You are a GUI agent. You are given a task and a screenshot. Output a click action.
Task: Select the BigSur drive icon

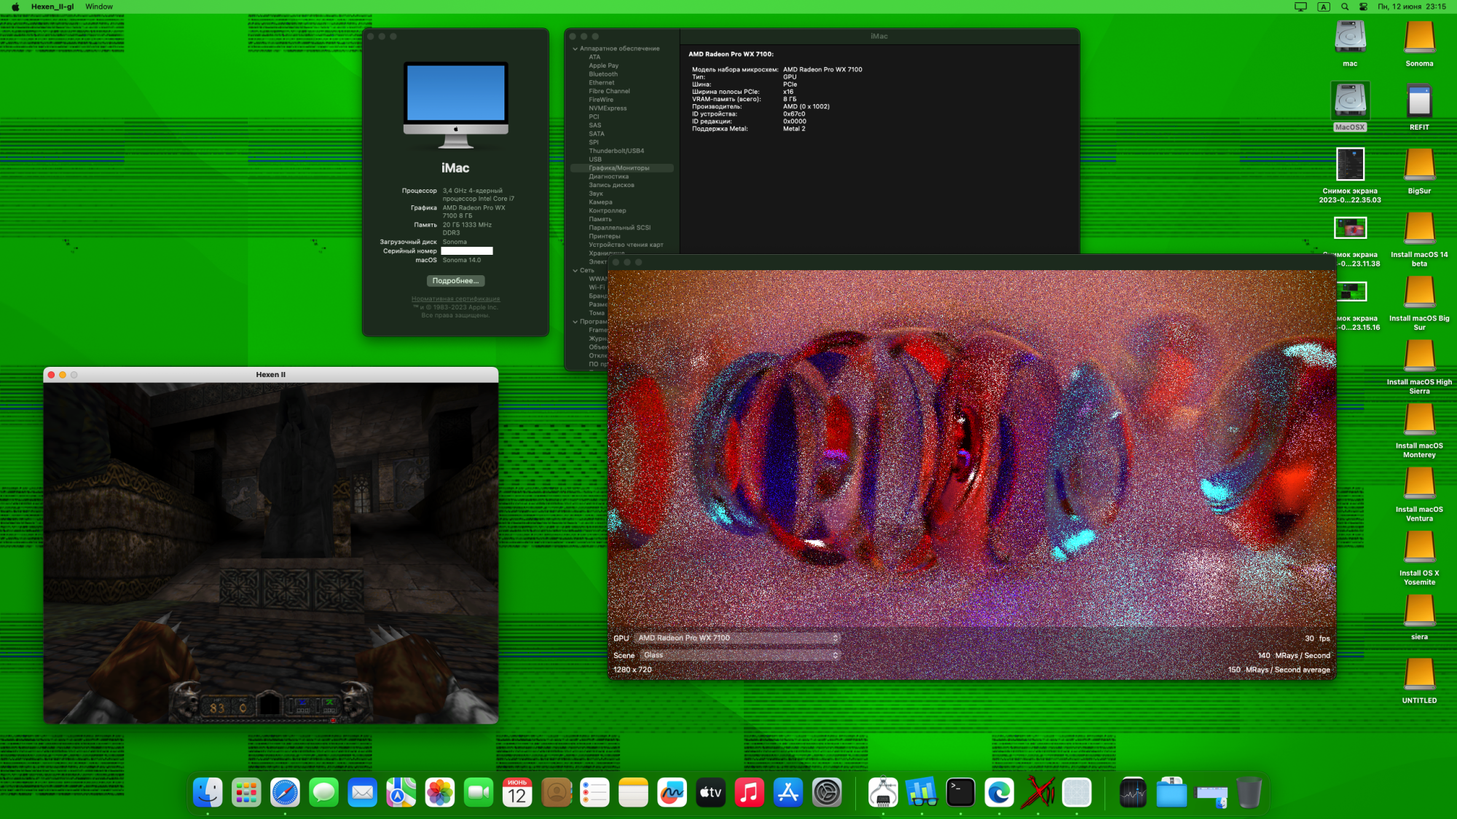1419,165
